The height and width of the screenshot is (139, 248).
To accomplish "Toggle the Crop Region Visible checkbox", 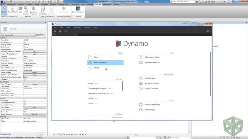I will point(24,103).
